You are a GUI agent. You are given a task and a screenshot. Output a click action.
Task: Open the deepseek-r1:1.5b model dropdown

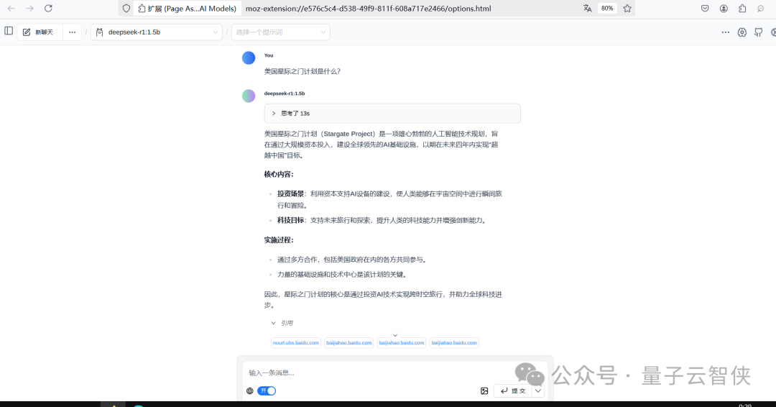click(x=157, y=32)
